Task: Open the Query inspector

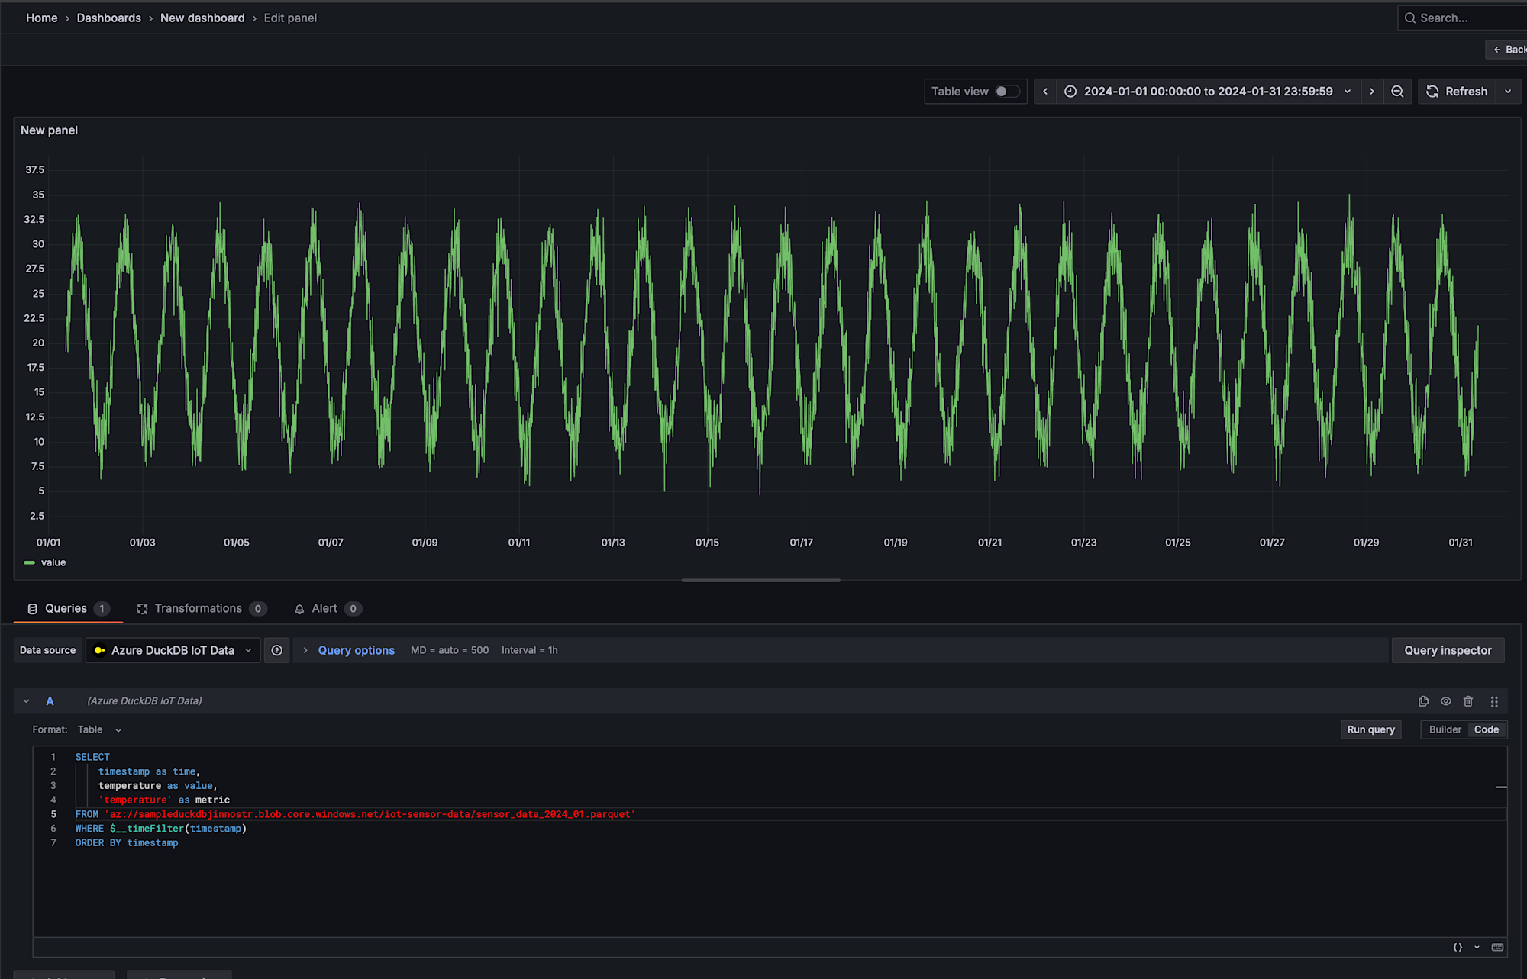Action: [x=1448, y=650]
